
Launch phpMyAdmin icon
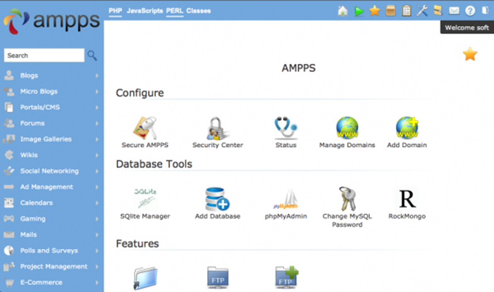pos(286,199)
